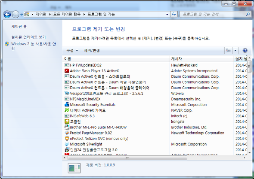Click the Forward navigation arrow button
This screenshot has height=179, width=254.
pyautogui.click(x=15, y=14)
